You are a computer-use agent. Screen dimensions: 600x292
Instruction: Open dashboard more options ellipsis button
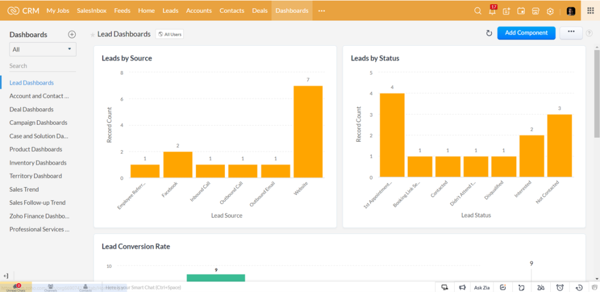coord(571,33)
